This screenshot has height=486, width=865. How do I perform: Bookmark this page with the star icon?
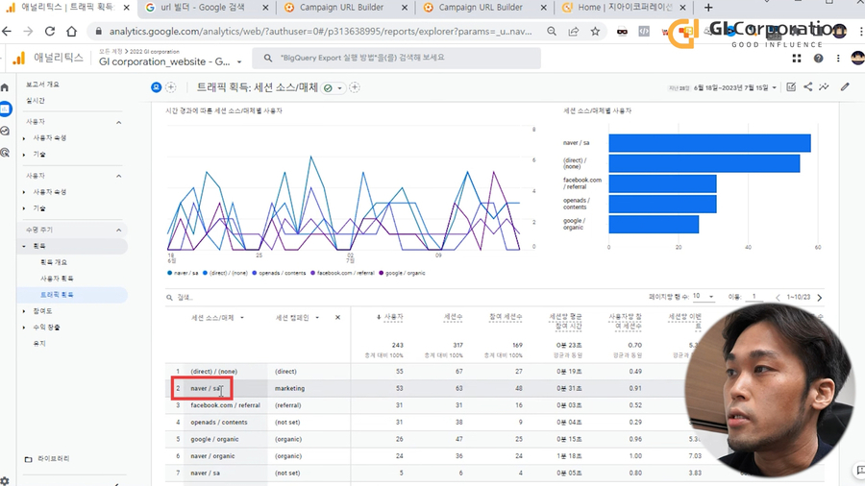coord(595,32)
